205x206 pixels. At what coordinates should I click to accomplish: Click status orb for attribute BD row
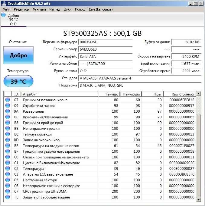click(8, 140)
